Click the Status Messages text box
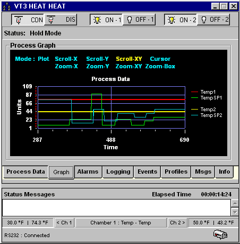Image resolution: width=240 pixels, height=244 pixels. click(x=117, y=208)
